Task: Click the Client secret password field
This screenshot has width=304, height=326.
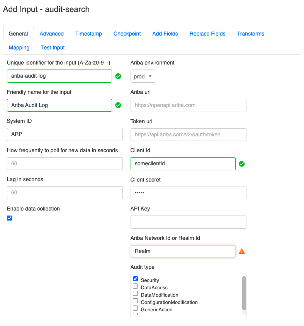Action: coord(189,193)
